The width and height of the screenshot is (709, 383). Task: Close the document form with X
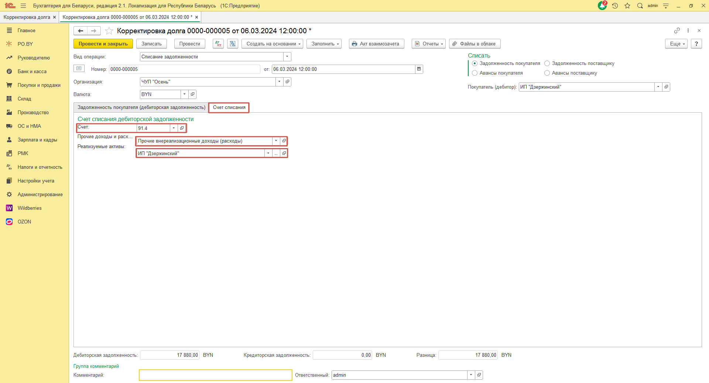pyautogui.click(x=699, y=30)
